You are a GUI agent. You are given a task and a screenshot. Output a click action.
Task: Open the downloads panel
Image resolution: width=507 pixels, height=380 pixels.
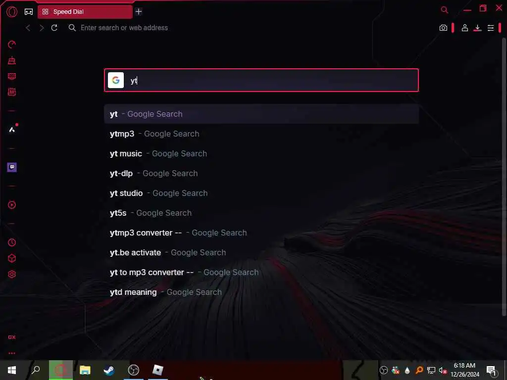click(x=478, y=28)
